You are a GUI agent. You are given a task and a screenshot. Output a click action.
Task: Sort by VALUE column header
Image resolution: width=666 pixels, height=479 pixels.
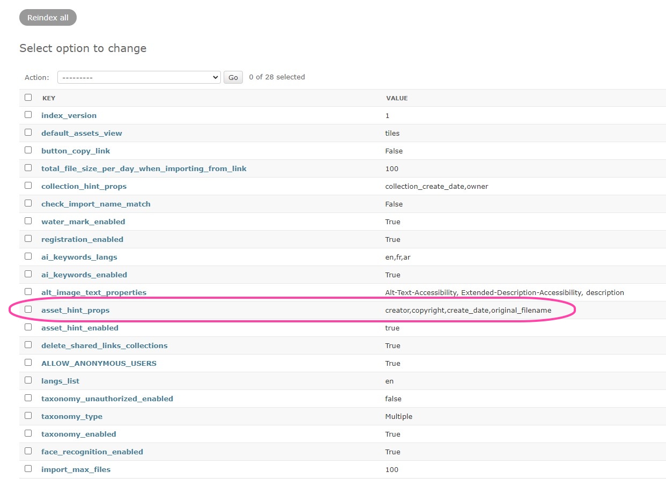397,98
